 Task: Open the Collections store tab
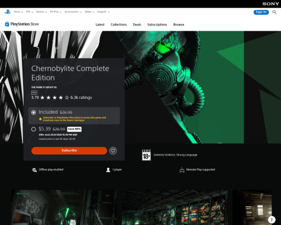118,25
